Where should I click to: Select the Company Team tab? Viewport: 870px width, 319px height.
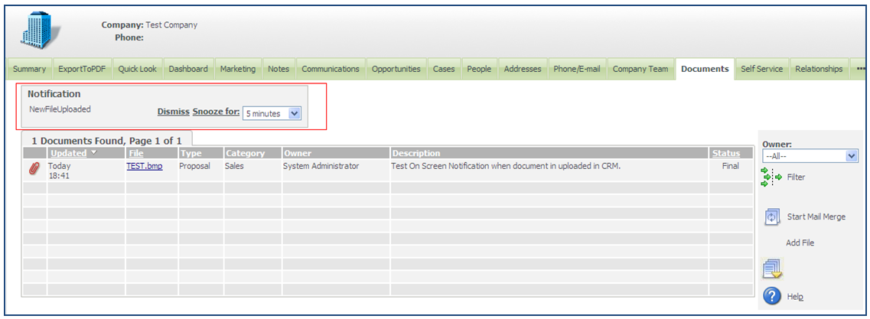(640, 69)
